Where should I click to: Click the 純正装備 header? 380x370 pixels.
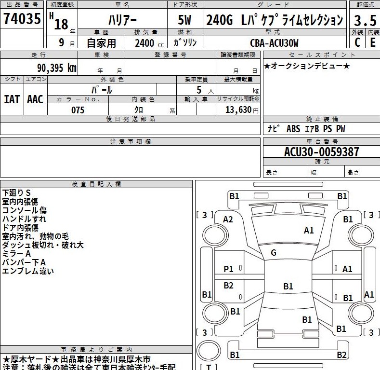[x=322, y=119]
